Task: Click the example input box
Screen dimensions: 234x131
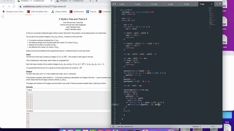Action: (x=68, y=100)
